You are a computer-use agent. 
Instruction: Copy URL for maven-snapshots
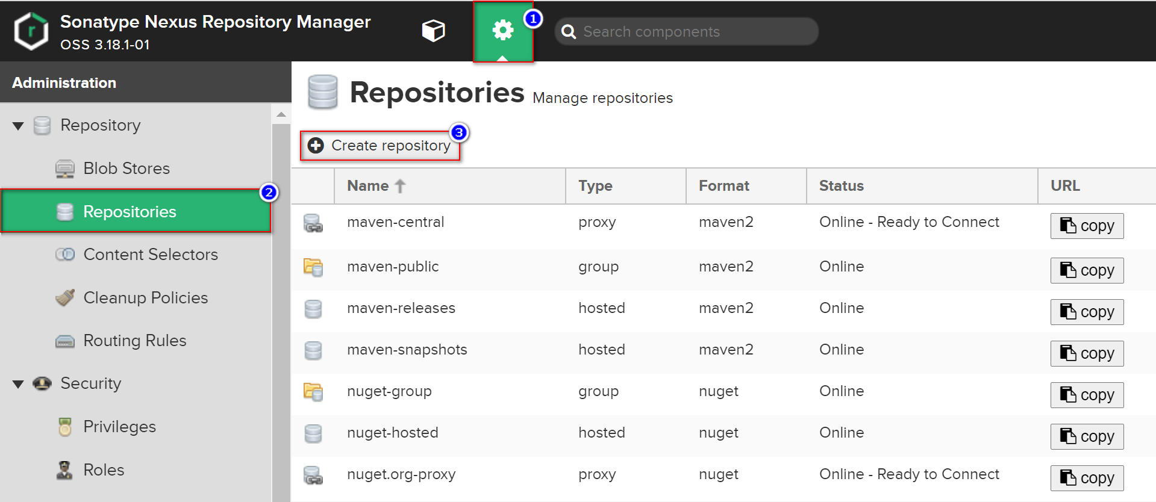(x=1087, y=353)
